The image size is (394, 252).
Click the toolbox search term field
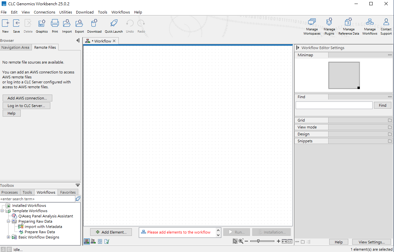pyautogui.click(x=37, y=199)
